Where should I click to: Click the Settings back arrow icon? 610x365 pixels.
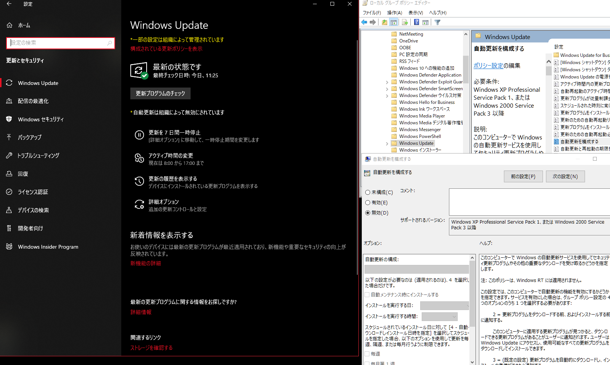click(9, 4)
